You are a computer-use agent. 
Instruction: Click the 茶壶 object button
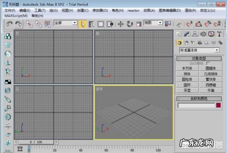click(187, 90)
